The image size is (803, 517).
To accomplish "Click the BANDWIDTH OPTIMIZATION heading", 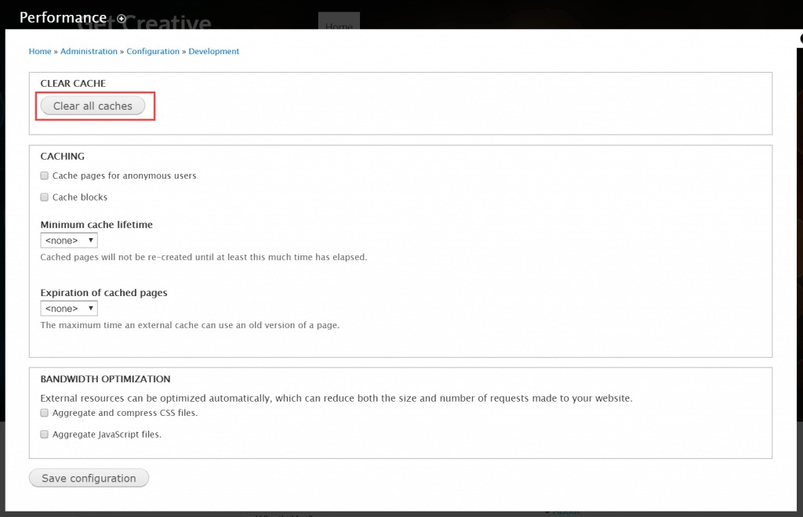I will click(x=106, y=379).
